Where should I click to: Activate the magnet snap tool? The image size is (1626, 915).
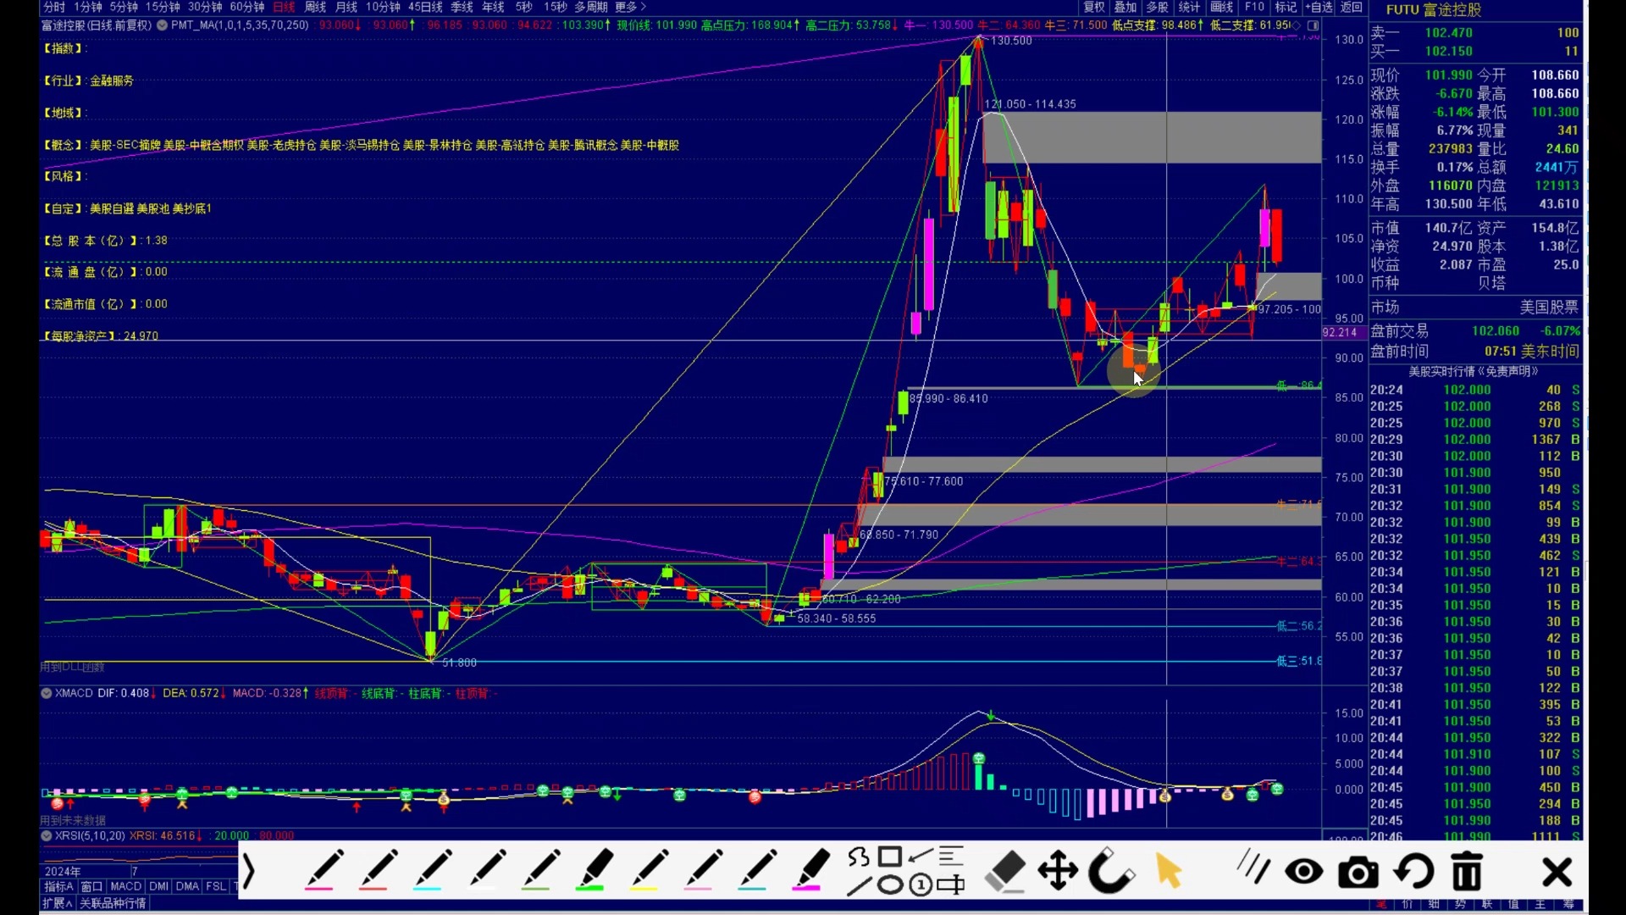(1110, 872)
